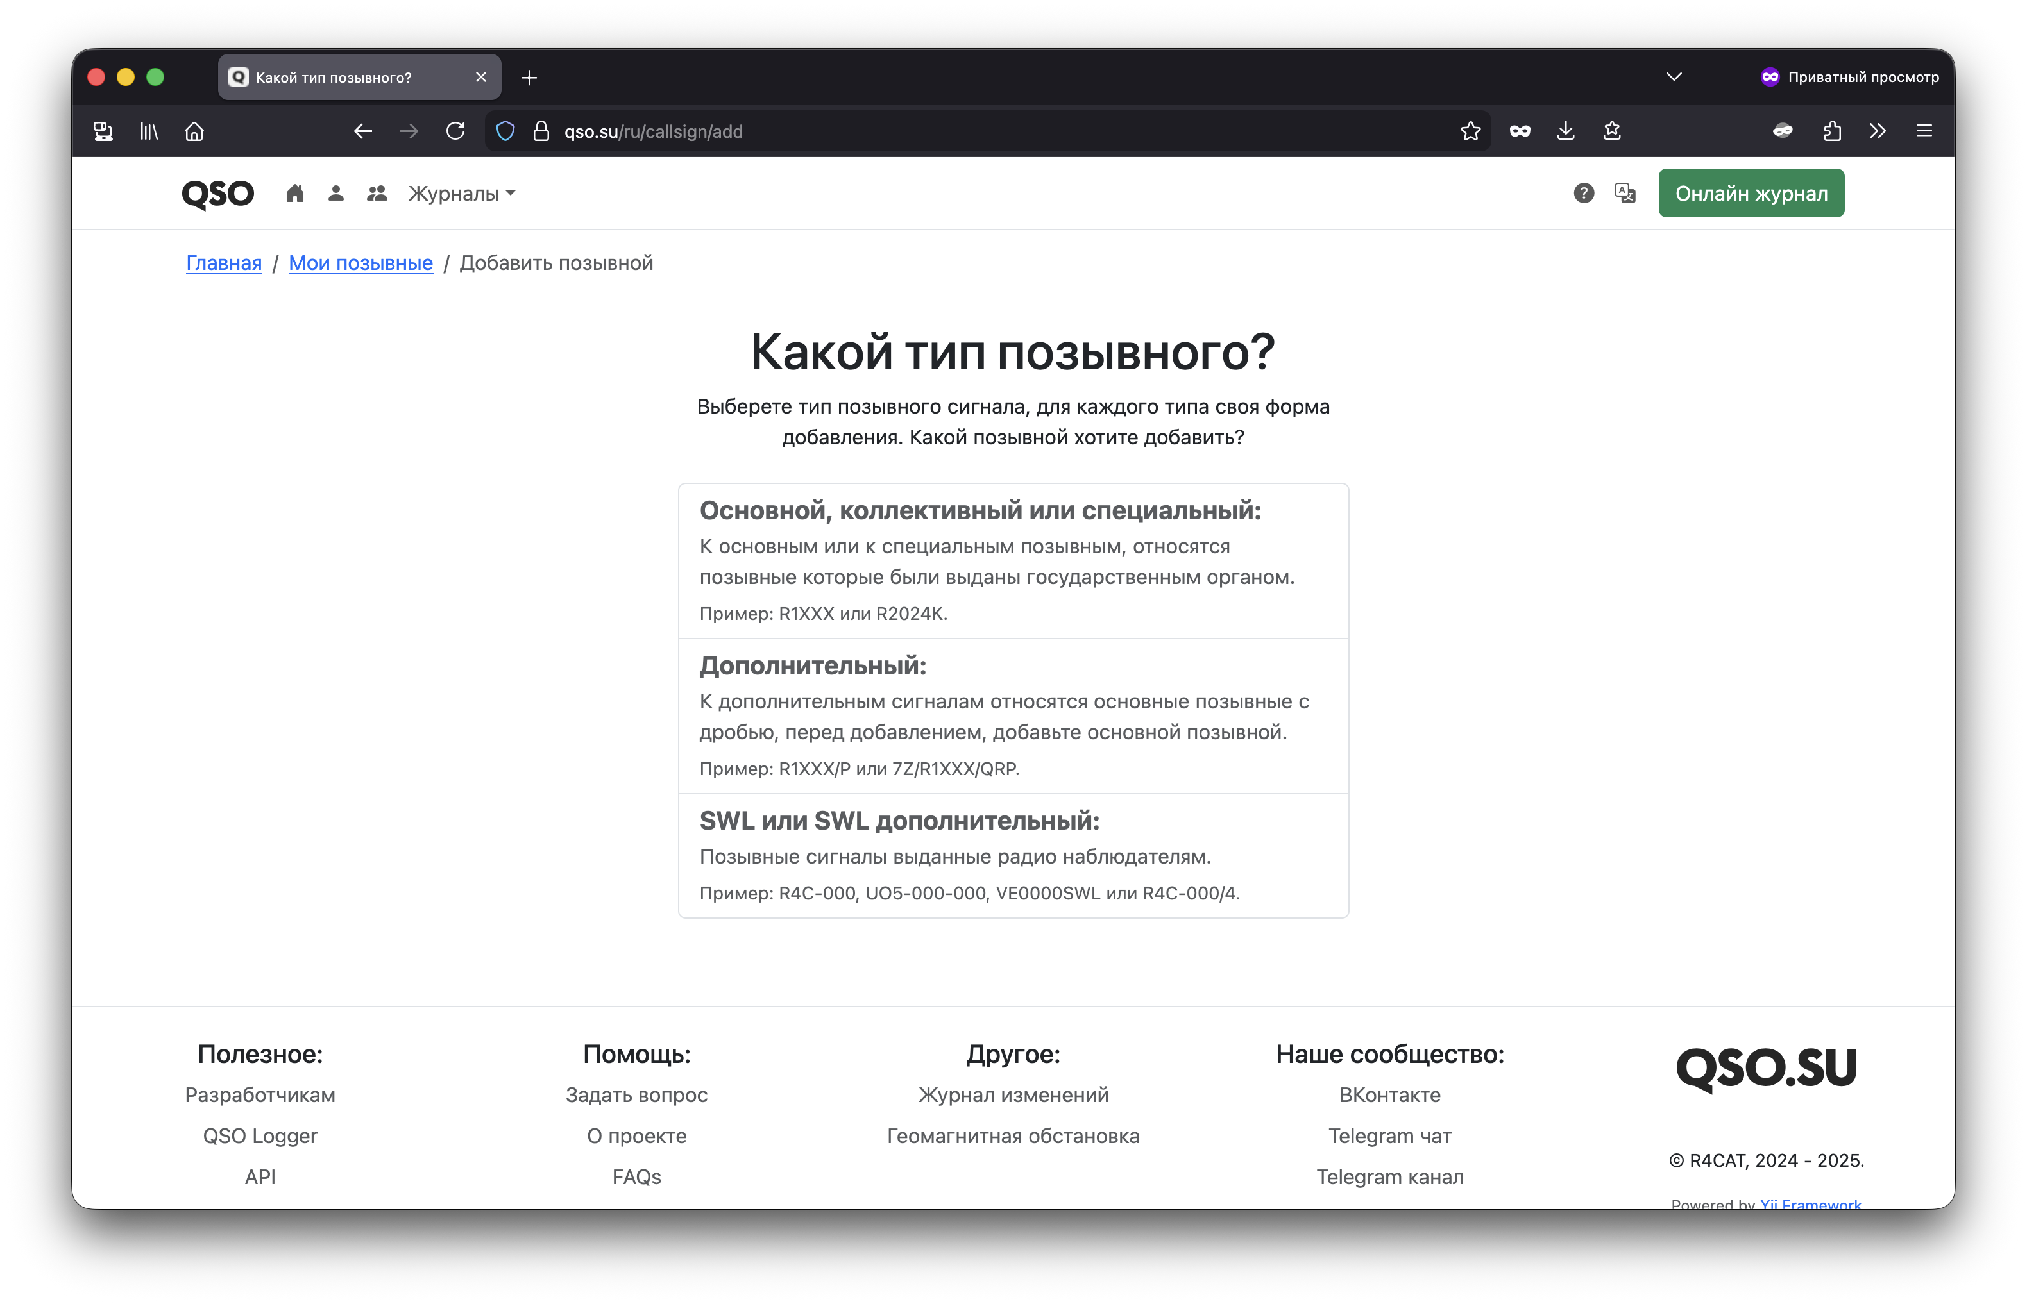Image resolution: width=2027 pixels, height=1304 pixels.
Task: Open the Telegram чат footer link
Action: tap(1389, 1136)
